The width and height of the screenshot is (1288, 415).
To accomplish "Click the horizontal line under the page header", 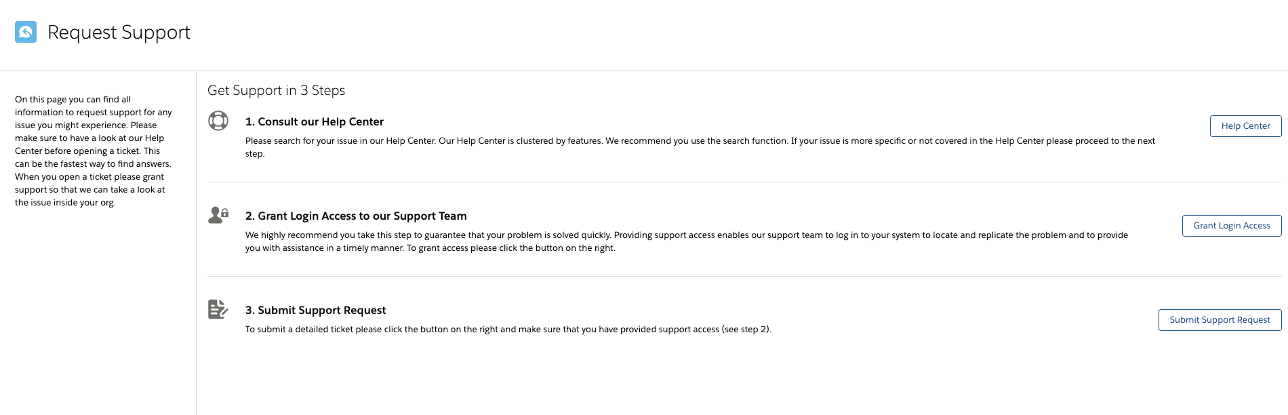I will (x=644, y=71).
